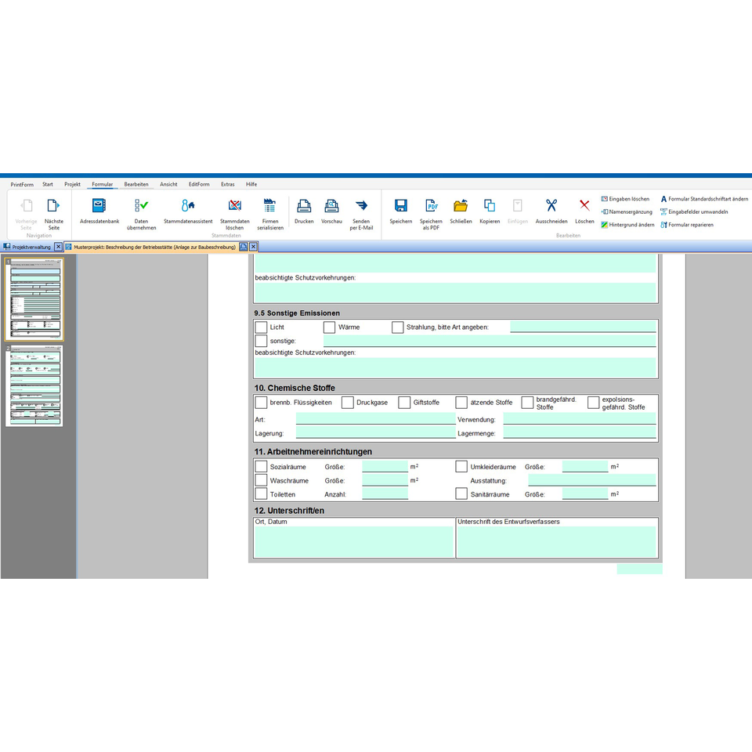Click the Strahlung Art input field
The height and width of the screenshot is (752, 752).
[583, 327]
